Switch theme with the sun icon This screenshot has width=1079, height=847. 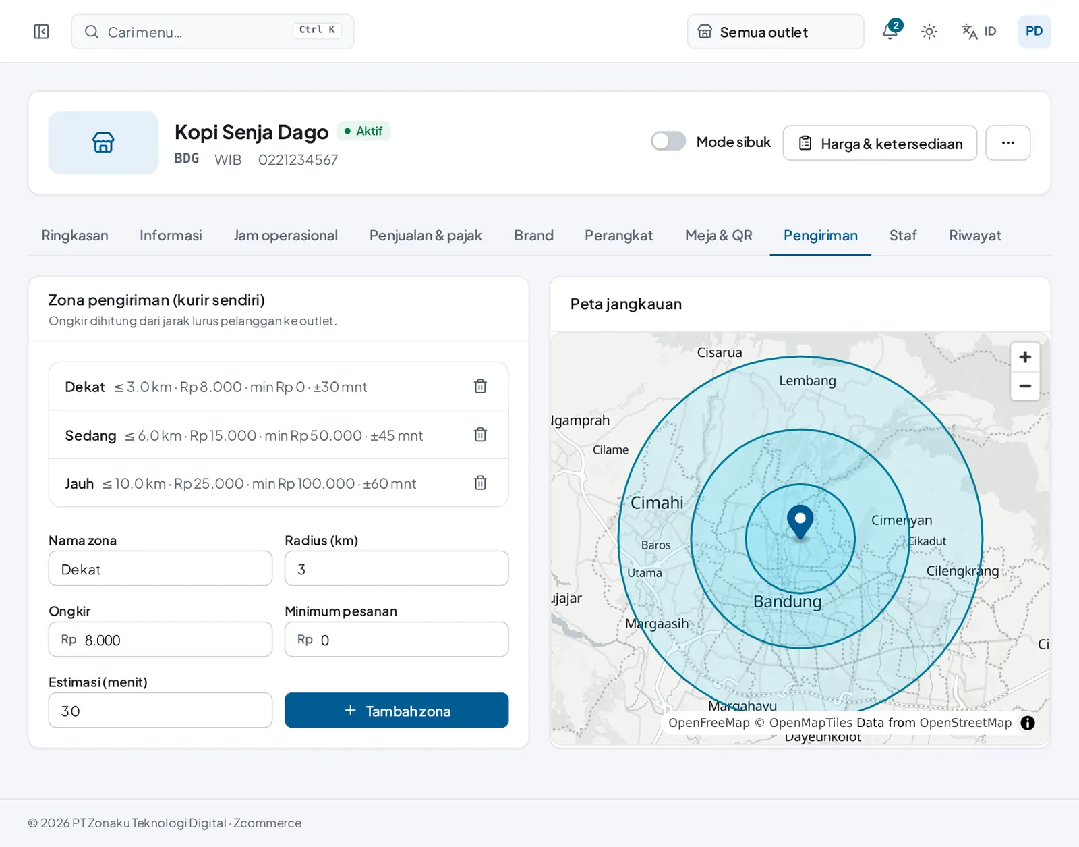[x=929, y=32]
